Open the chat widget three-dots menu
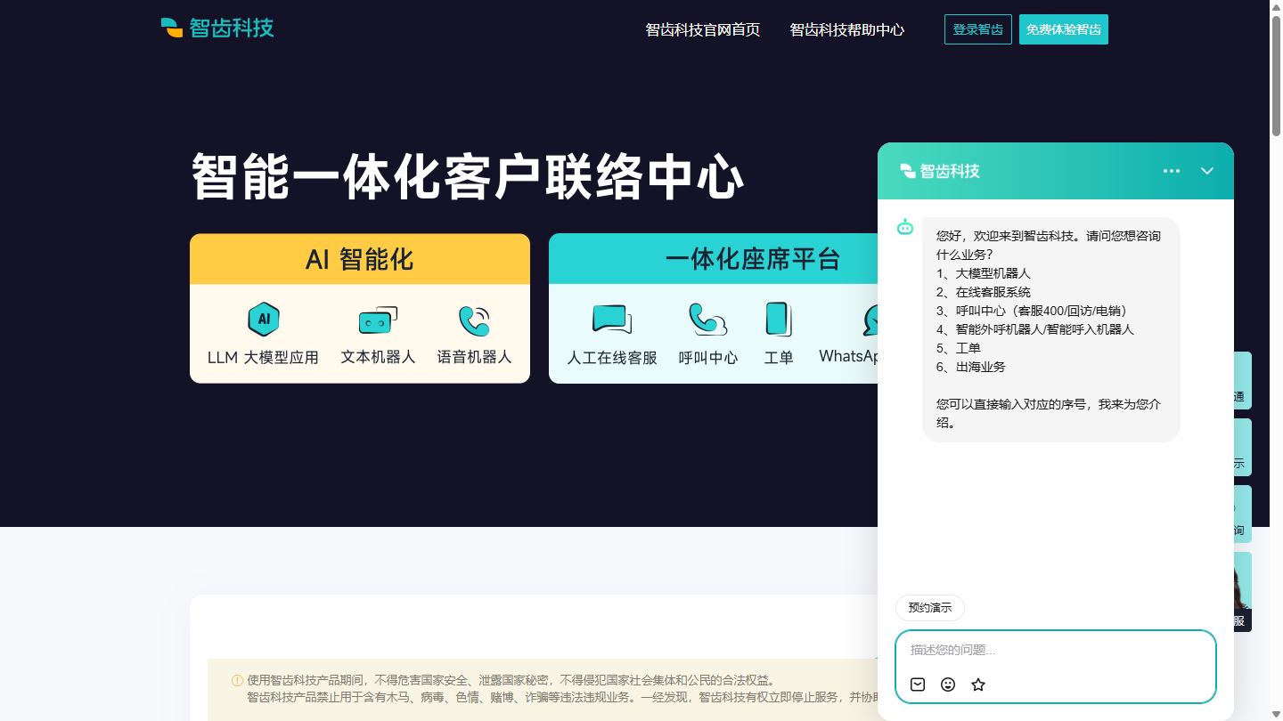 tap(1172, 171)
